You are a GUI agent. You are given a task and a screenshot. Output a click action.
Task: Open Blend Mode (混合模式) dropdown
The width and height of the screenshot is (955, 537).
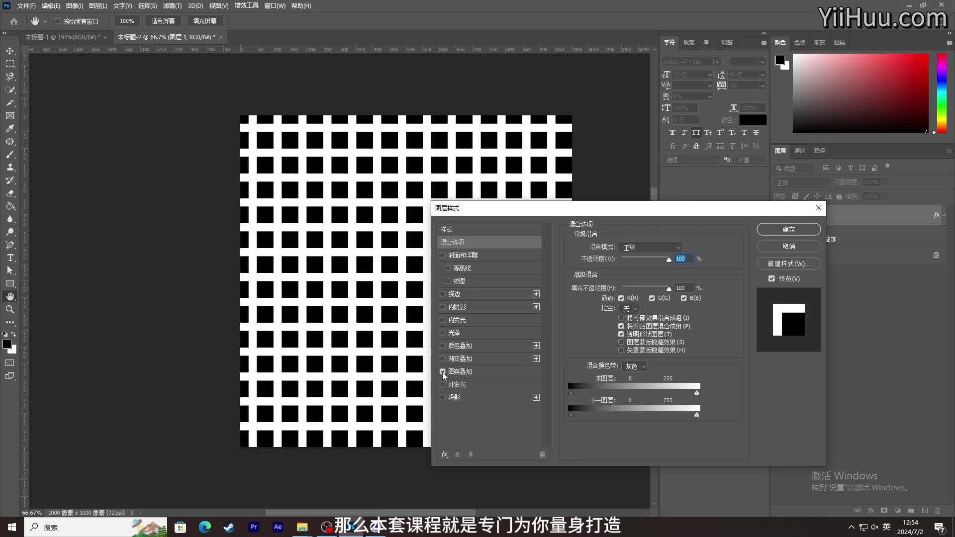[651, 247]
